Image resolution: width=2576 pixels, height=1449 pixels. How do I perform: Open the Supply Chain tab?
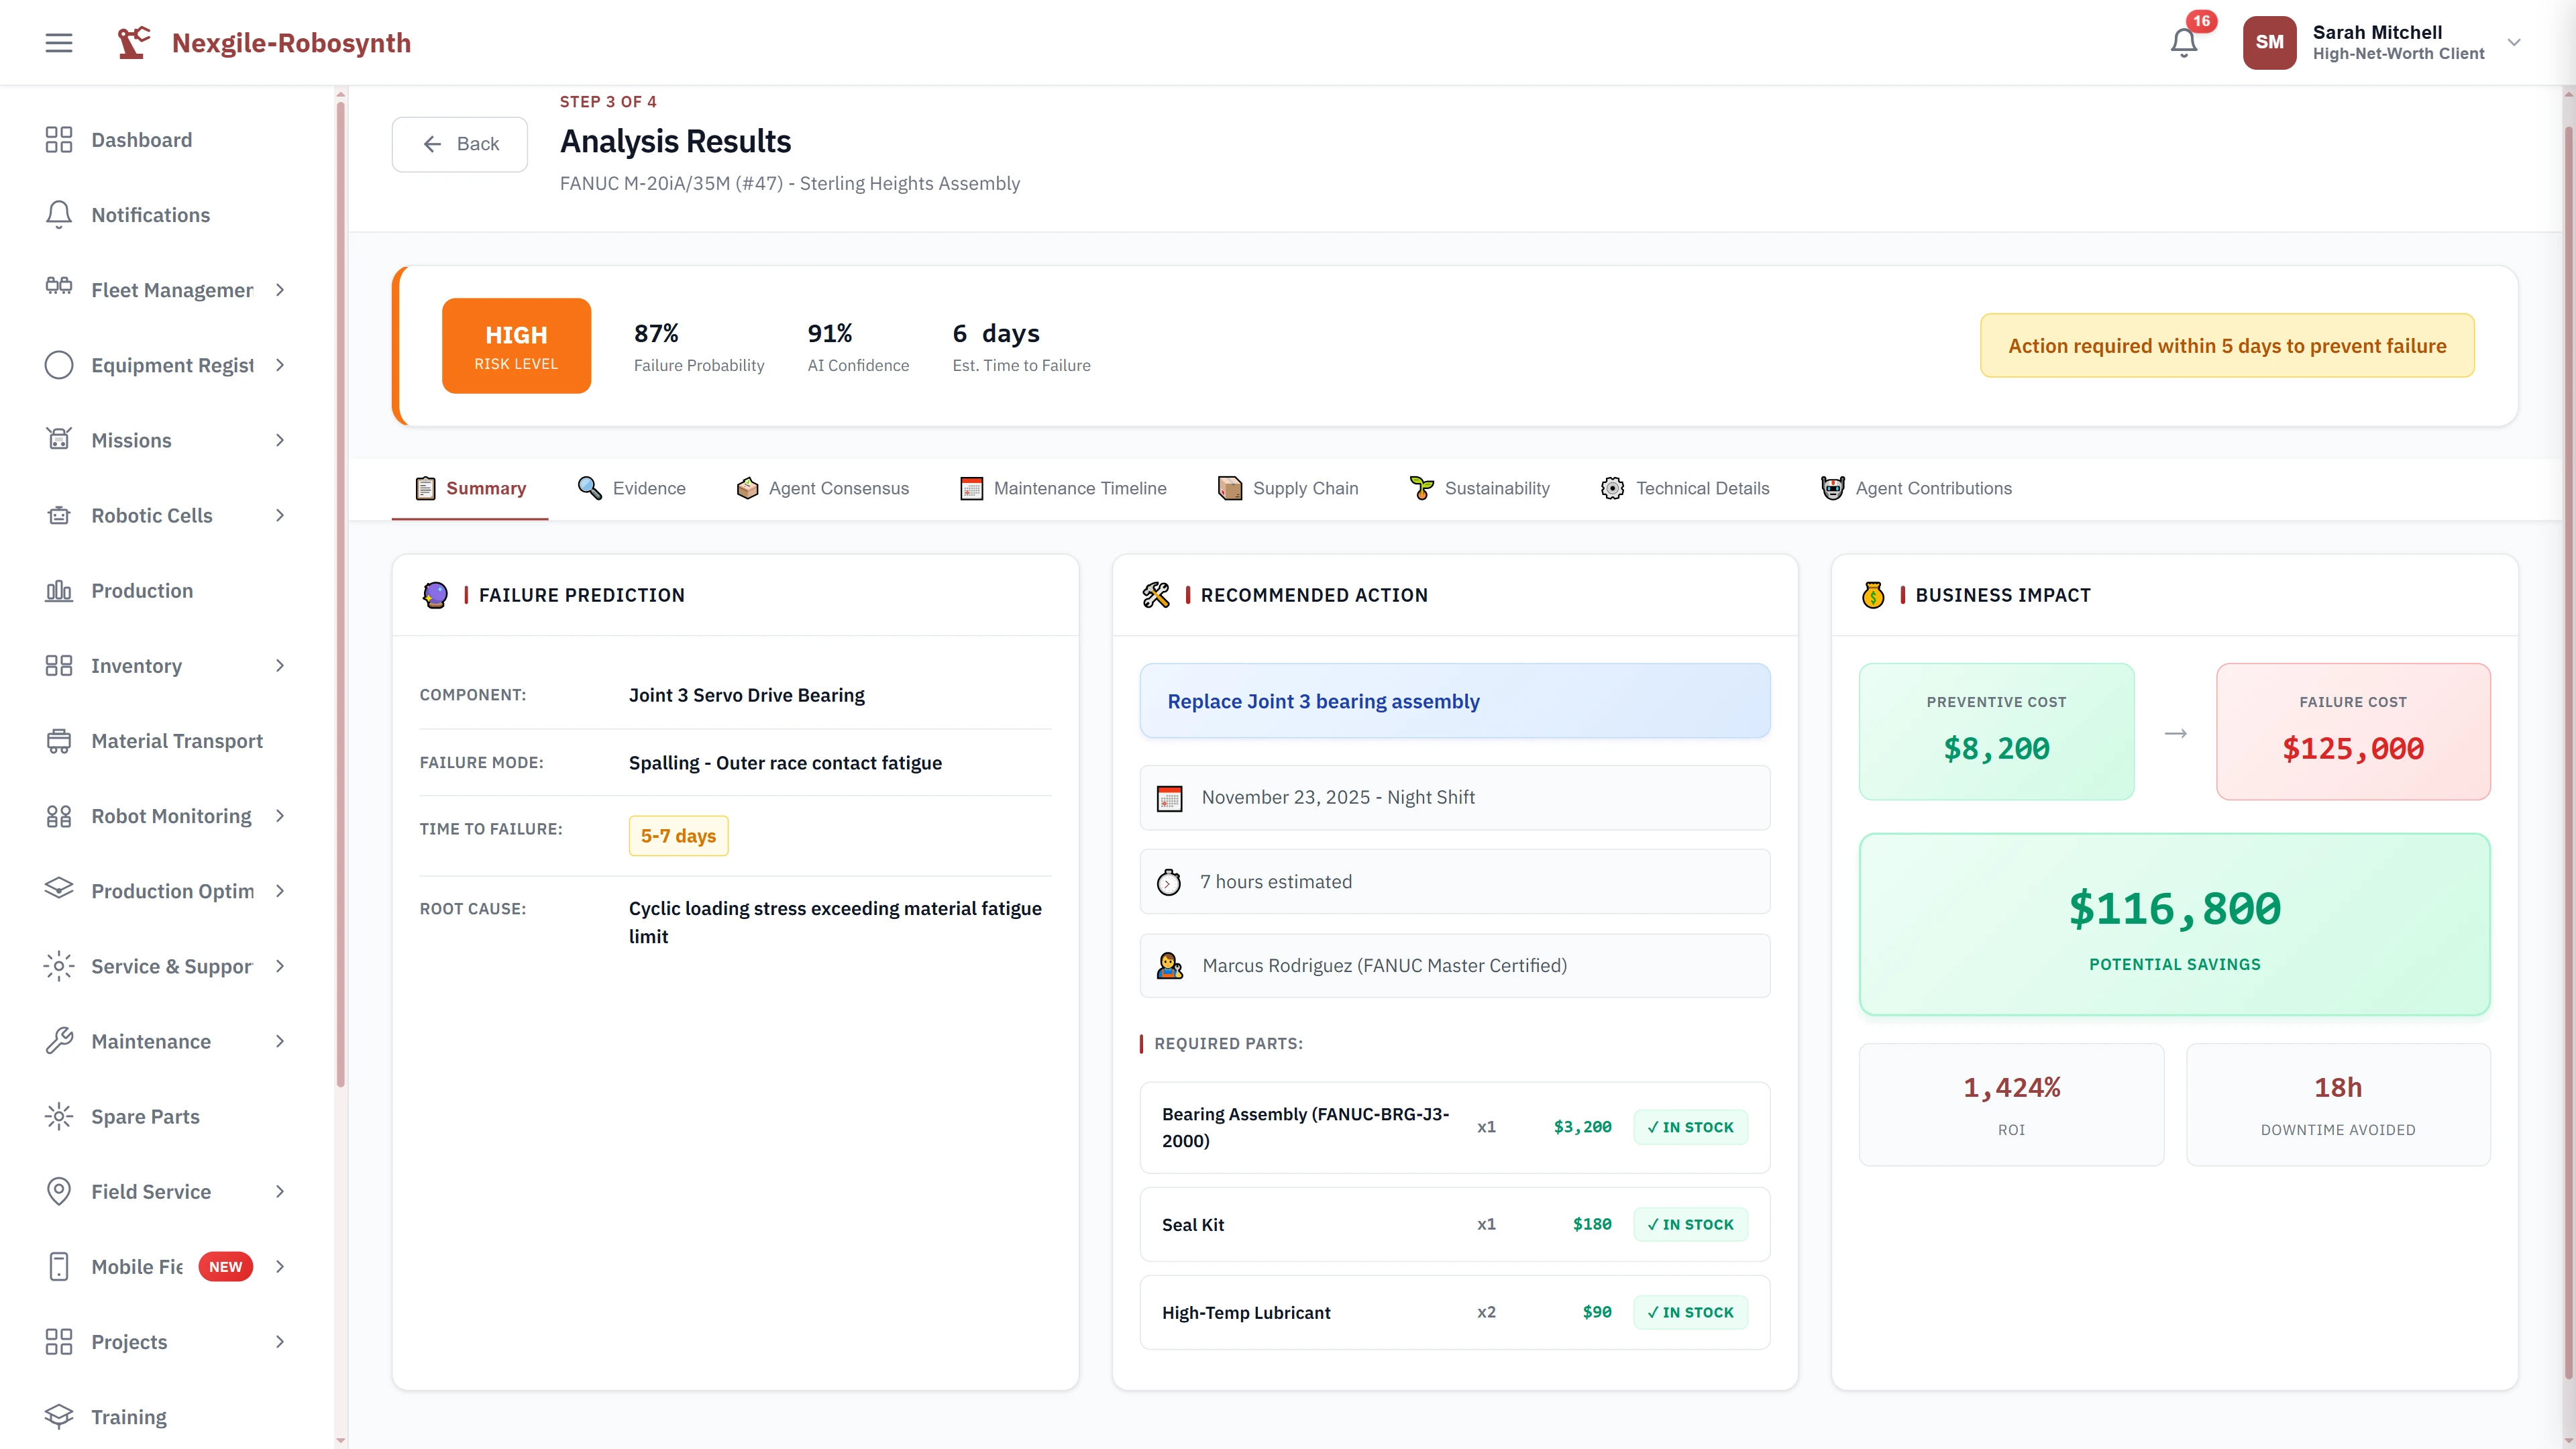click(x=1288, y=488)
